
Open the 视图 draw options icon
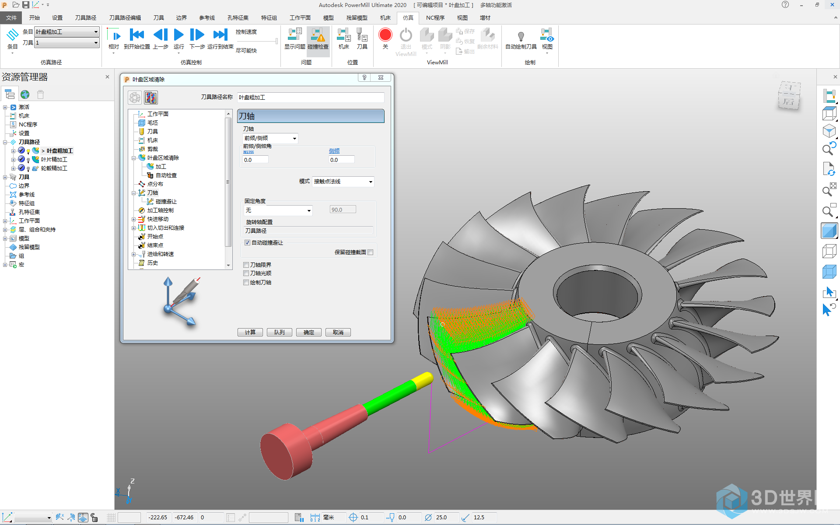547,35
